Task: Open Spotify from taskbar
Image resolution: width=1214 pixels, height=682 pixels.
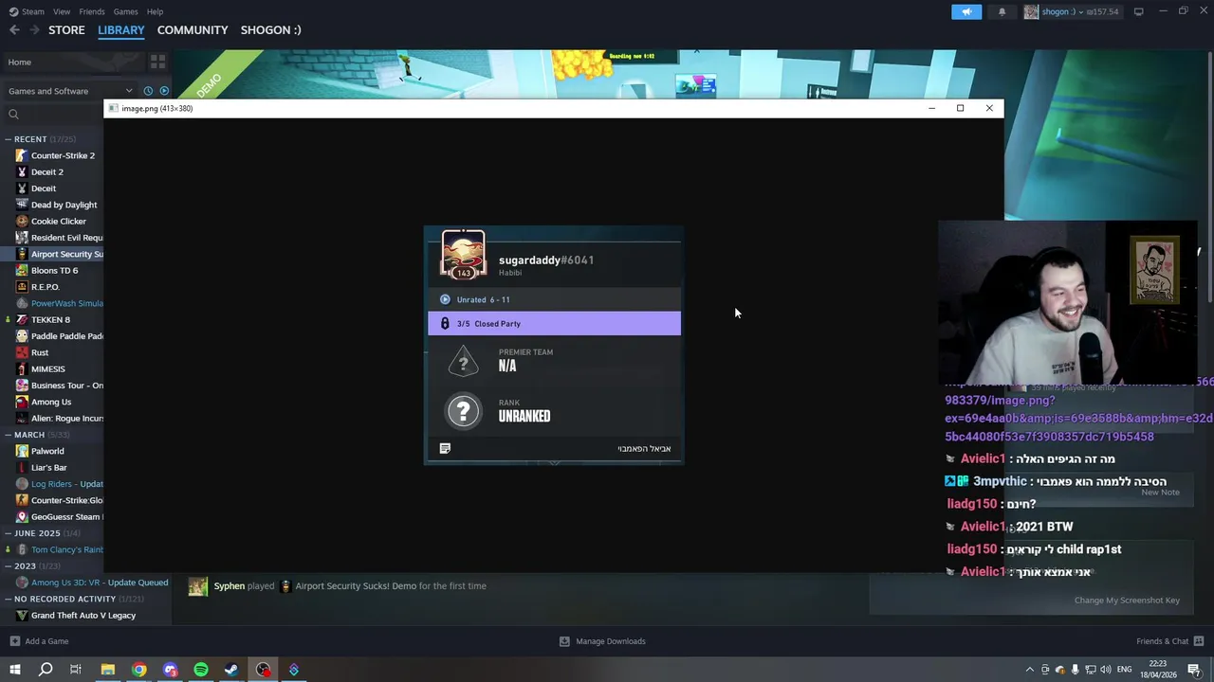Action: tap(201, 670)
